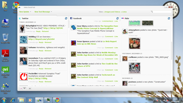183x103 pixels.
Task: Refresh the Flickr column
Action: coord(169,18)
